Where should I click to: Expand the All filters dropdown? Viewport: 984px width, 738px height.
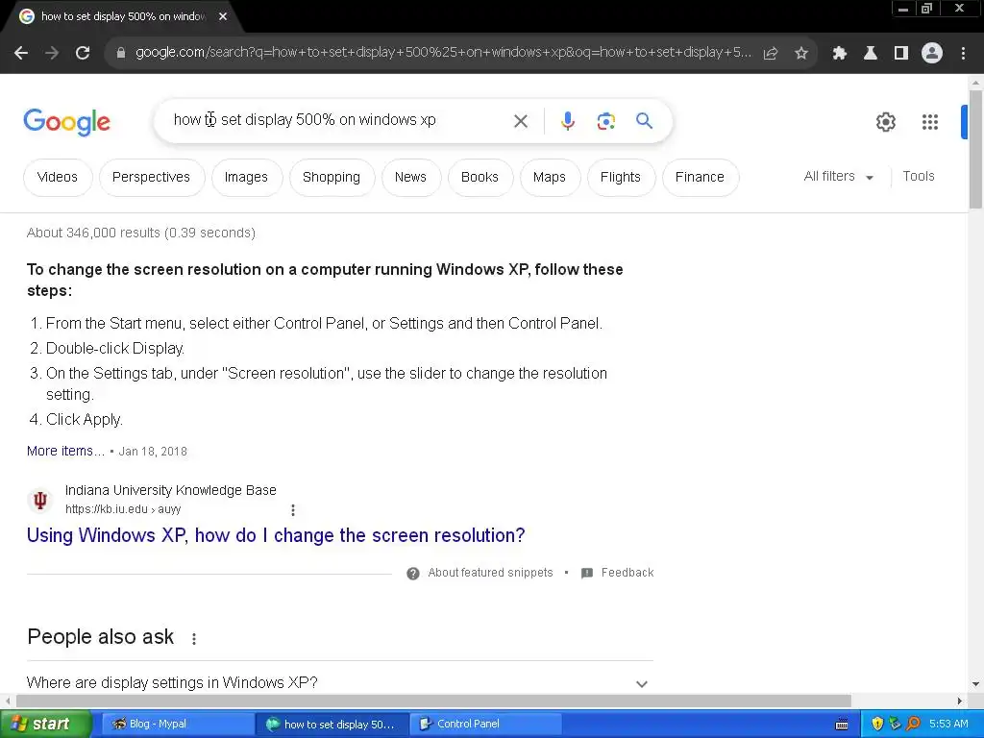tap(838, 177)
